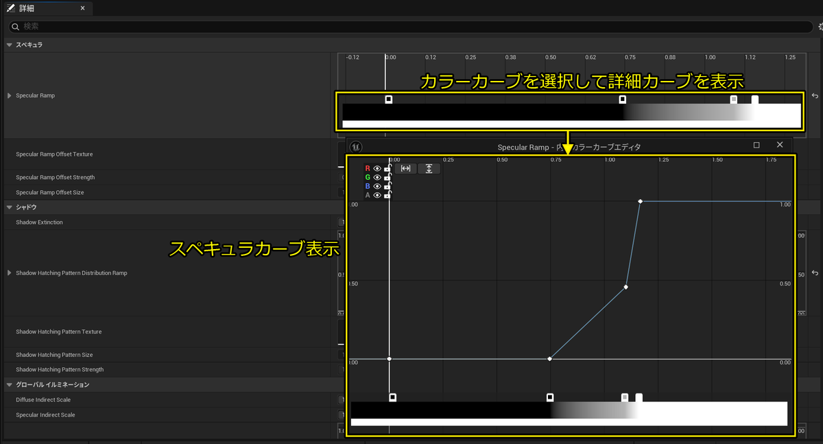Select Details-panel ramp stop at 0.00
The width and height of the screenshot is (823, 444).
(x=389, y=100)
